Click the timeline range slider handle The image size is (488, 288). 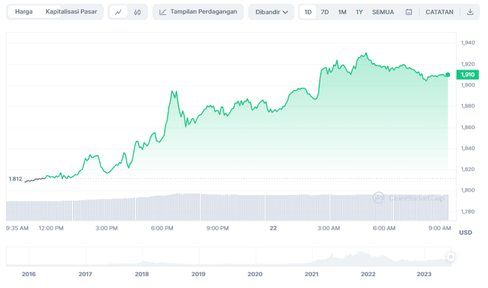click(x=451, y=257)
